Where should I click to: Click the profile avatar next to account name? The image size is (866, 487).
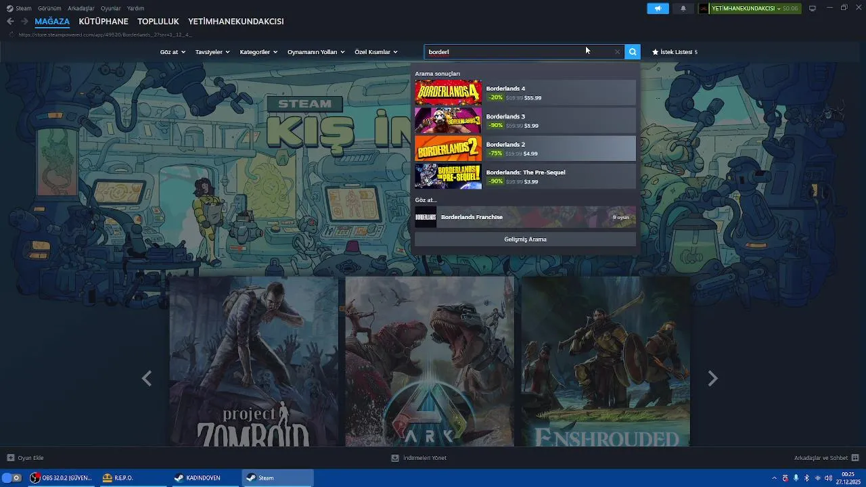click(x=704, y=8)
